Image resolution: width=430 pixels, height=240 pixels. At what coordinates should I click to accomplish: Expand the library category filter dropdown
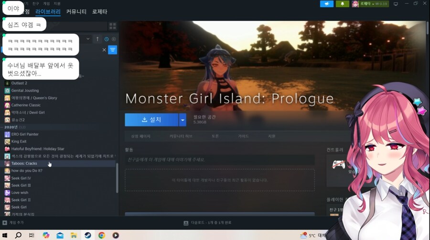pyautogui.click(x=88, y=39)
